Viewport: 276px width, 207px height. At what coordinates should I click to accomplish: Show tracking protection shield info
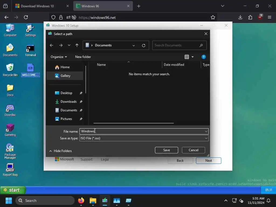[x=53, y=17]
